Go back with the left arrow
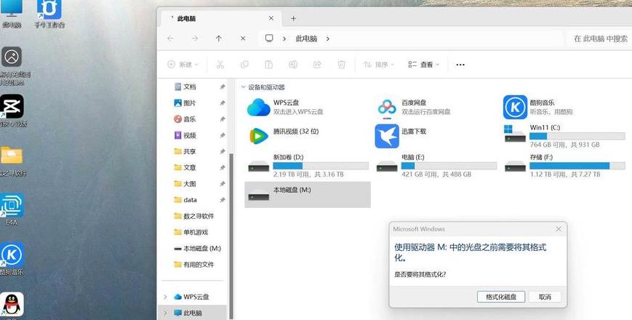This screenshot has height=320, width=632. coord(170,39)
